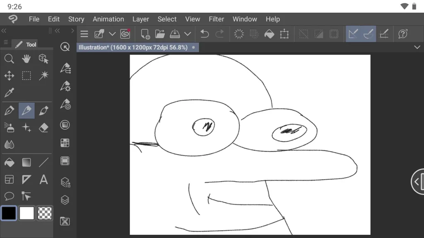This screenshot has width=424, height=238.
Task: Redo the undone action
Action: pos(219,34)
